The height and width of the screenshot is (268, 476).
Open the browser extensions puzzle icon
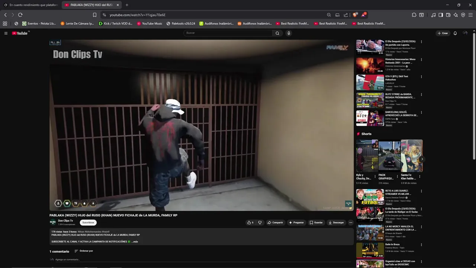(x=414, y=15)
